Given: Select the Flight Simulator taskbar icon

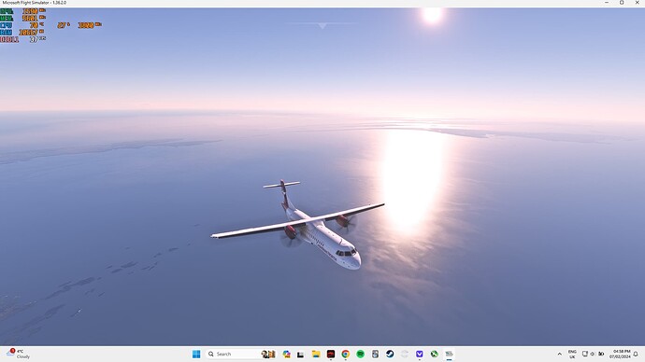Looking at the screenshot, I should [450, 354].
